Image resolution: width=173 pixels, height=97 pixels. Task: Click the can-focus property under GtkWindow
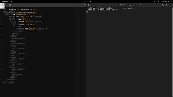(x=24, y=16)
